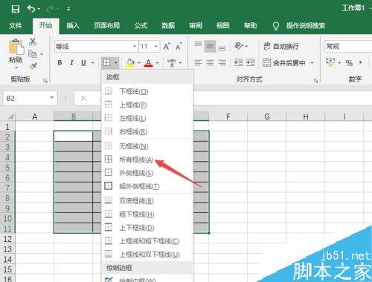Choose 无框线(N) from borders menu

(x=147, y=146)
